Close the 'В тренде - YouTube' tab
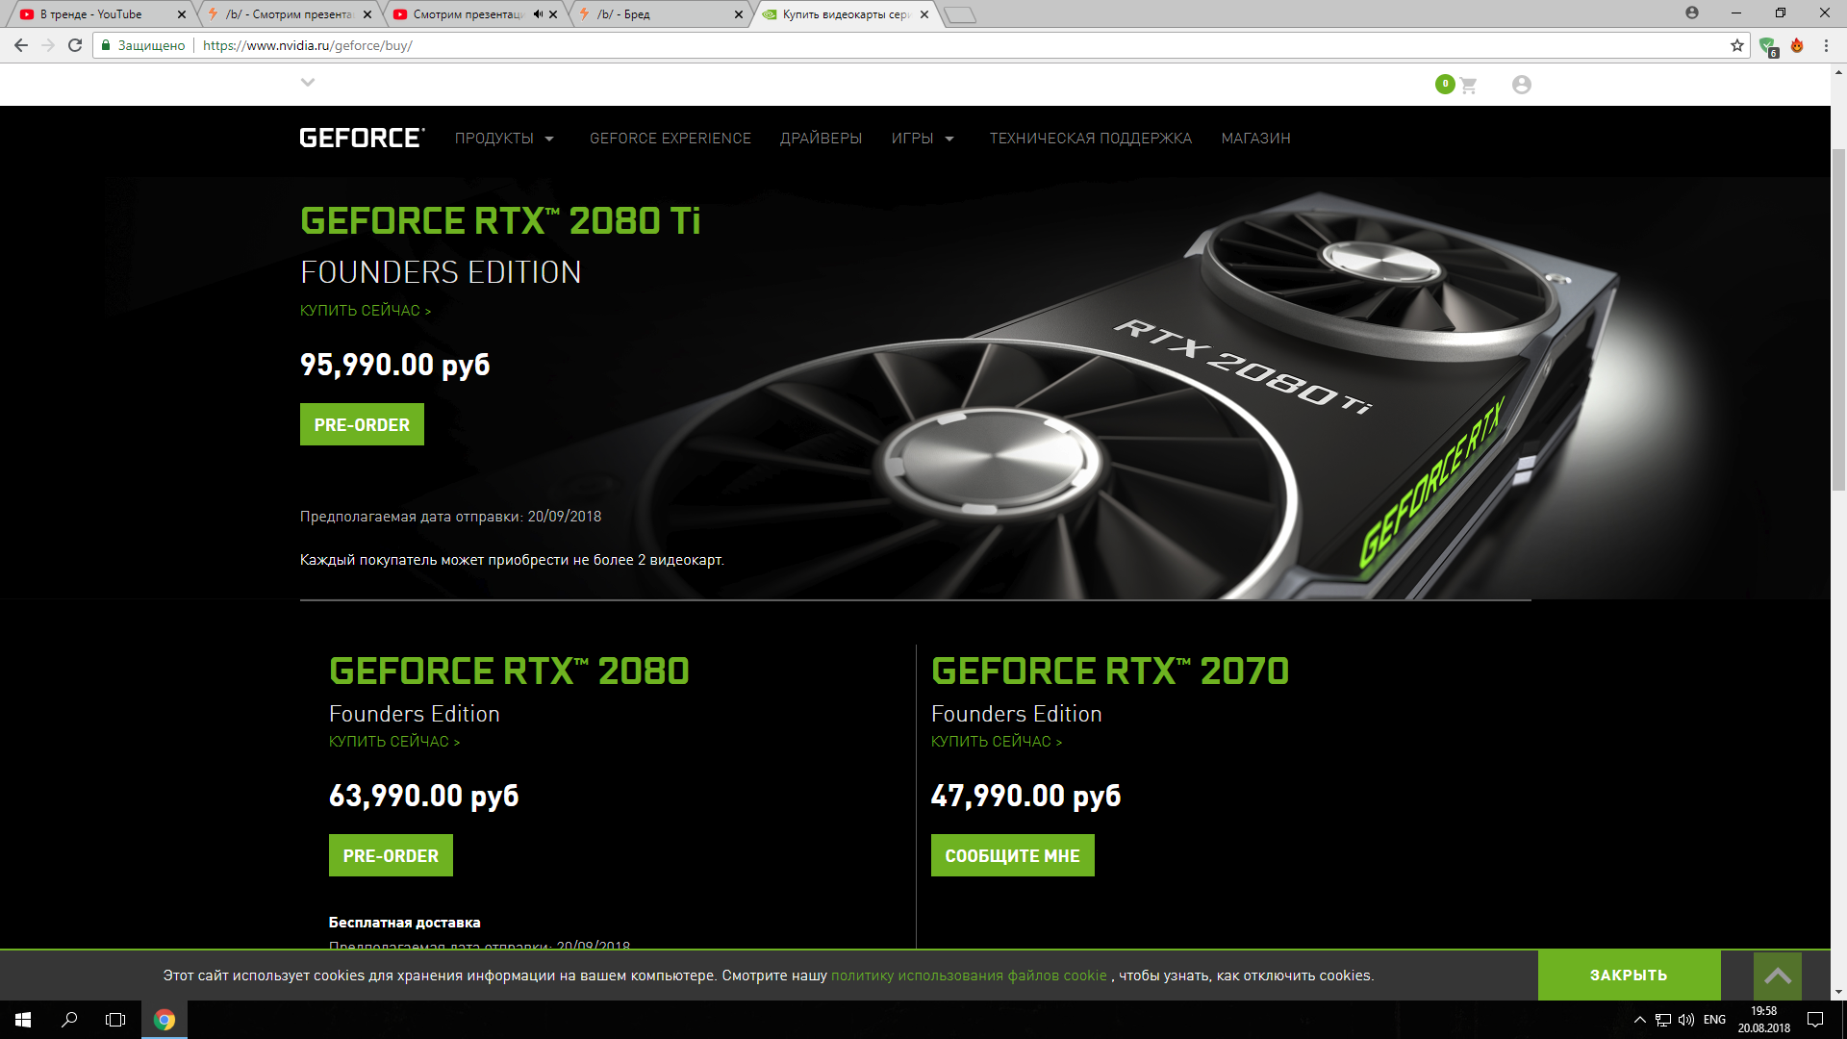Image resolution: width=1847 pixels, height=1039 pixels. [x=181, y=14]
